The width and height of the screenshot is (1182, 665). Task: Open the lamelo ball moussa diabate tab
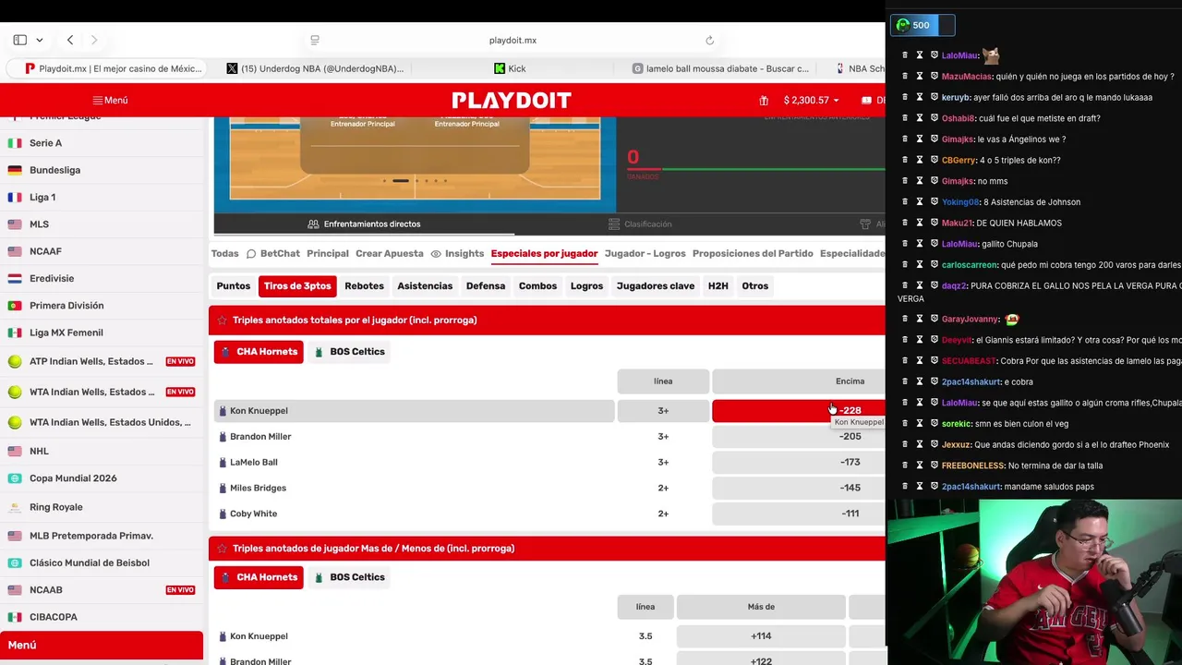[720, 68]
